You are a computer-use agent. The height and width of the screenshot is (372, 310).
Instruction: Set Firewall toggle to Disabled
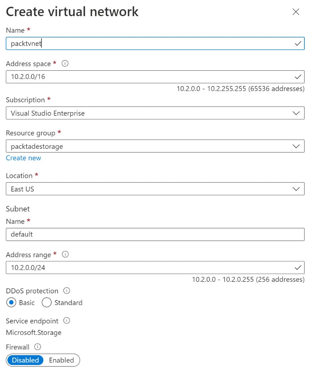click(x=25, y=360)
